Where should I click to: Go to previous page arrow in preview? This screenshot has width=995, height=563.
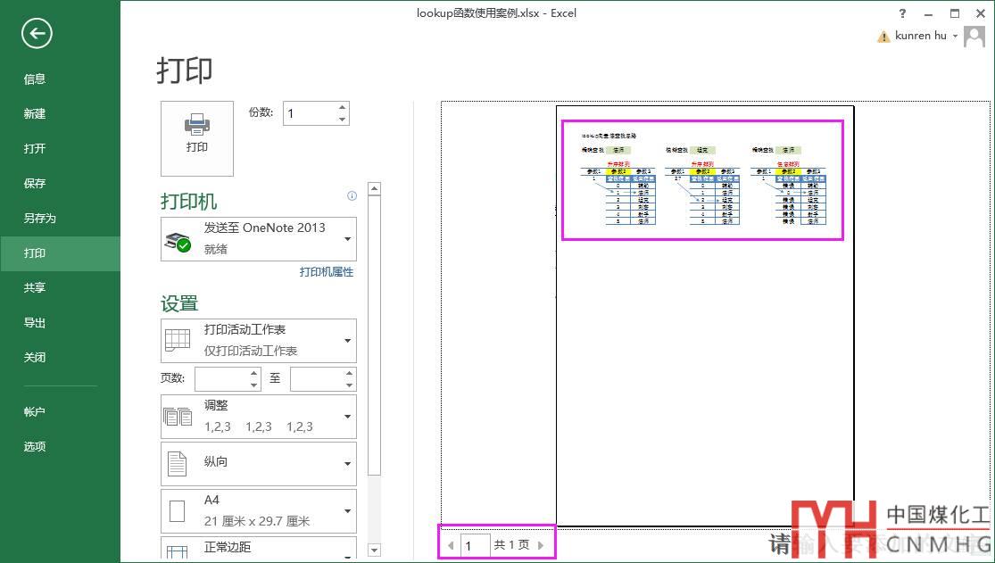(x=451, y=545)
